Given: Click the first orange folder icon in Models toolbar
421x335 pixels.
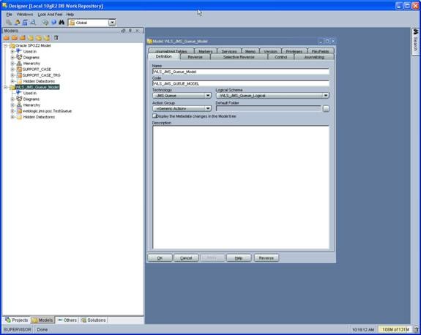Looking at the screenshot, I should (x=7, y=38).
